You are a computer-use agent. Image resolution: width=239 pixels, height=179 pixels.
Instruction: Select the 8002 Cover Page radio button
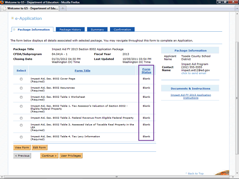pyautogui.click(x=21, y=79)
